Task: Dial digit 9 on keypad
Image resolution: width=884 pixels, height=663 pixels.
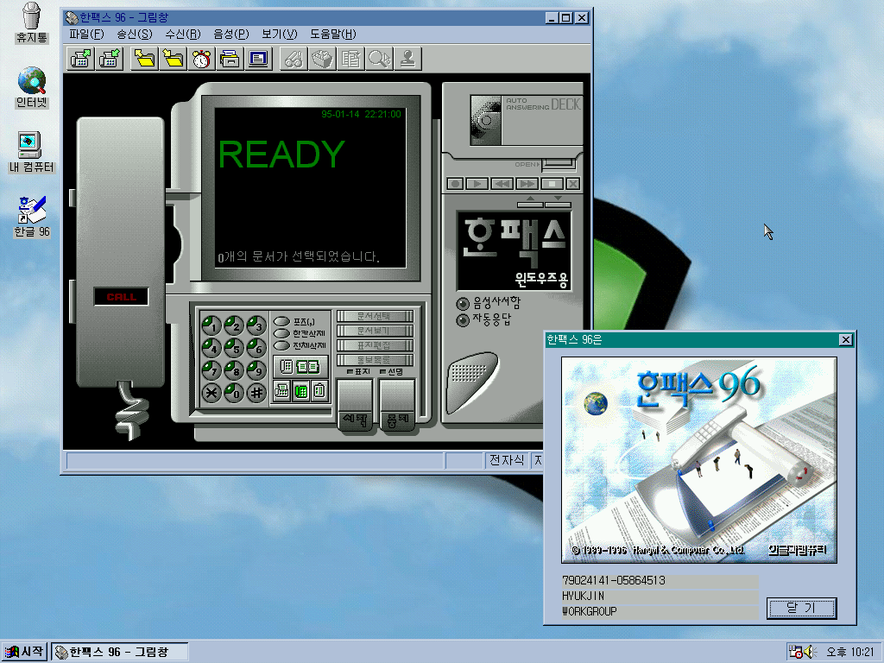Action: [x=256, y=369]
